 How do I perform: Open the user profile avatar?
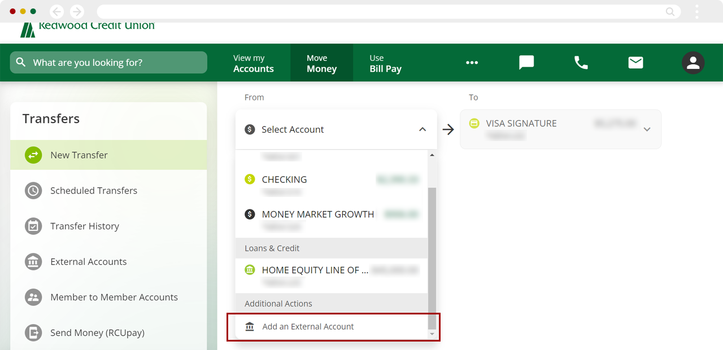(693, 63)
